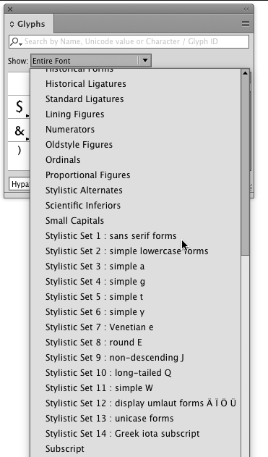Click the Entire Font combo box
268x457 pixels.
91,61
